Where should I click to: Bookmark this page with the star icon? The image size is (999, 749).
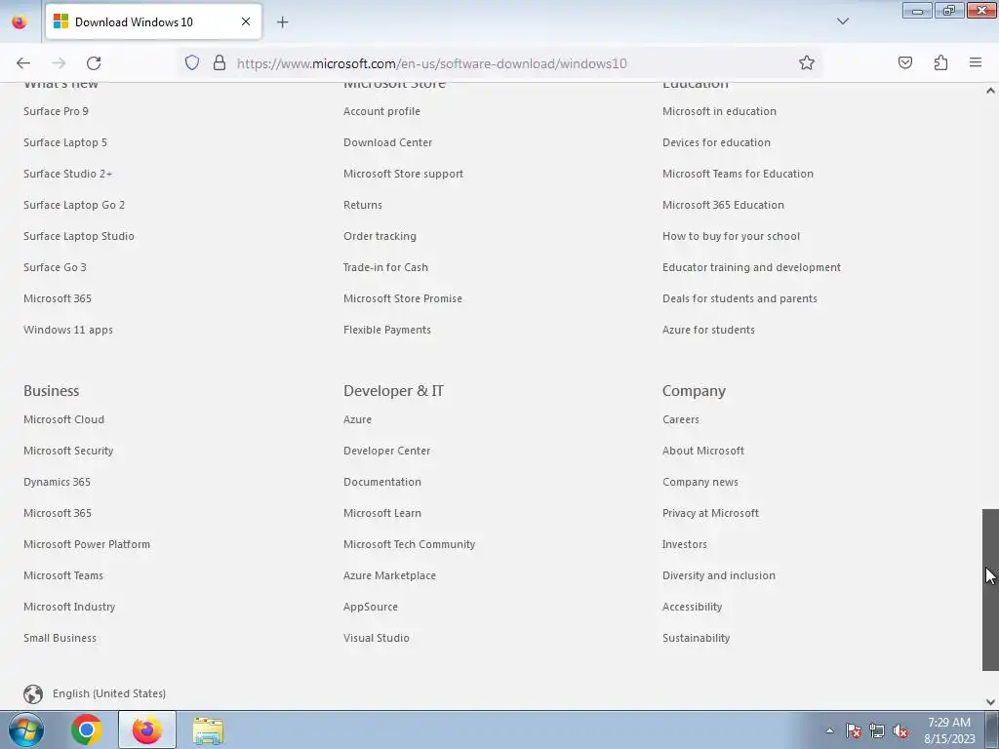coord(807,62)
